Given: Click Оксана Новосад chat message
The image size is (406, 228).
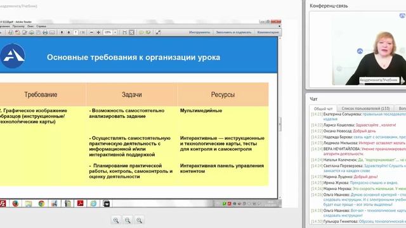Looking at the screenshot, I should pyautogui.click(x=343, y=131).
